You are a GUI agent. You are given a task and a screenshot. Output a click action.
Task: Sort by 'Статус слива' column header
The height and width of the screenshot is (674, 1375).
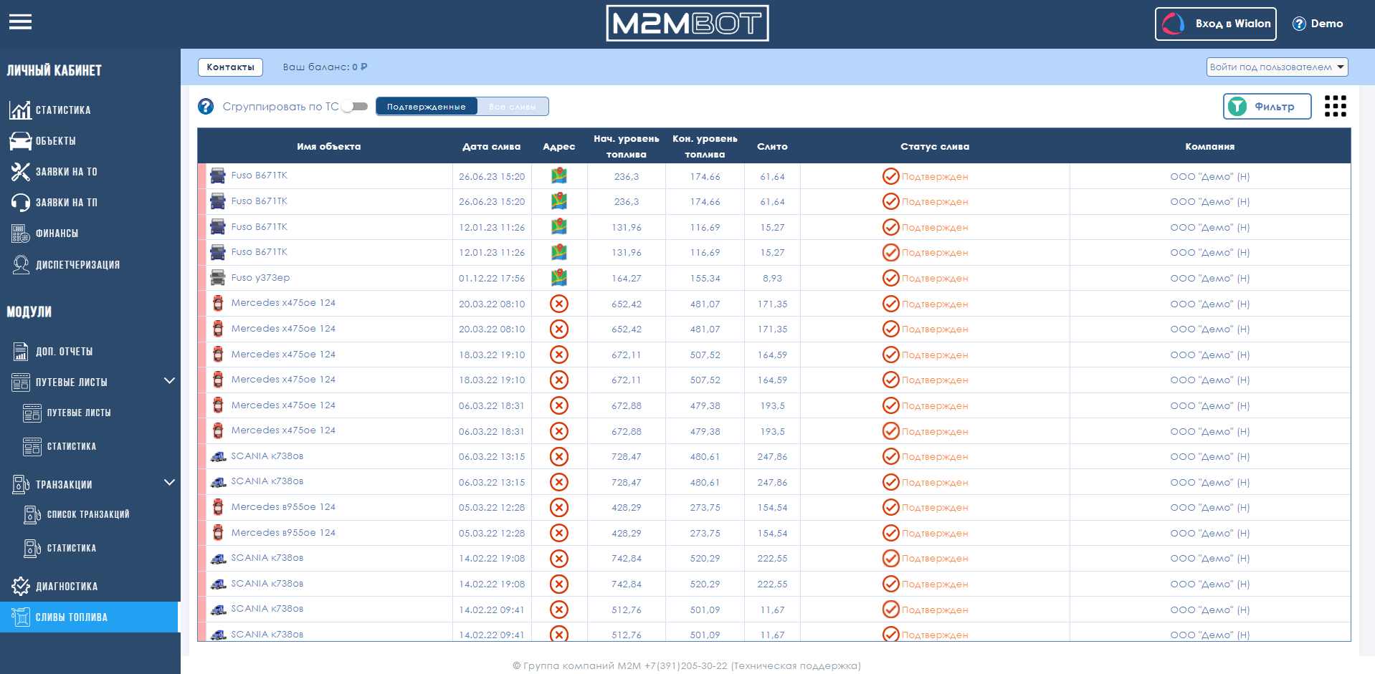coord(935,146)
